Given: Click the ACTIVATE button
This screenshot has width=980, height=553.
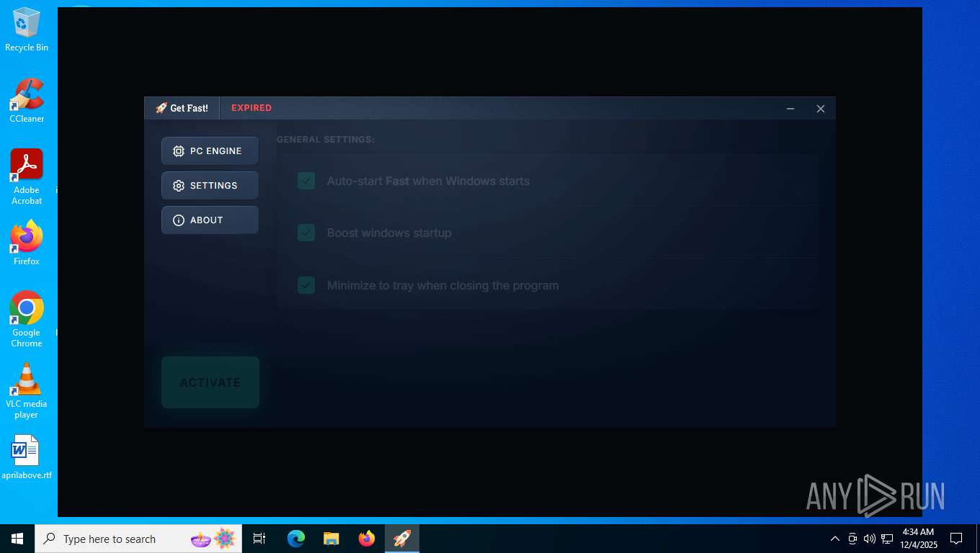Looking at the screenshot, I should 210,382.
